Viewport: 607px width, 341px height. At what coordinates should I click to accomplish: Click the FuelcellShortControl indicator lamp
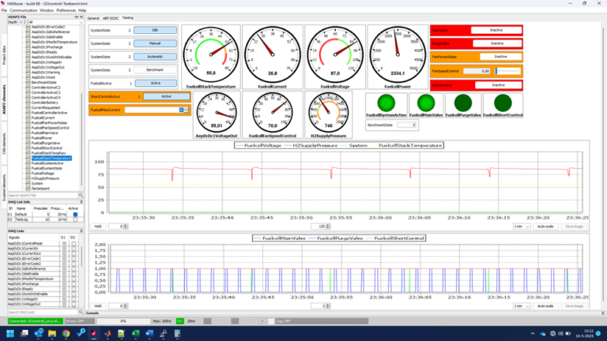tap(503, 103)
